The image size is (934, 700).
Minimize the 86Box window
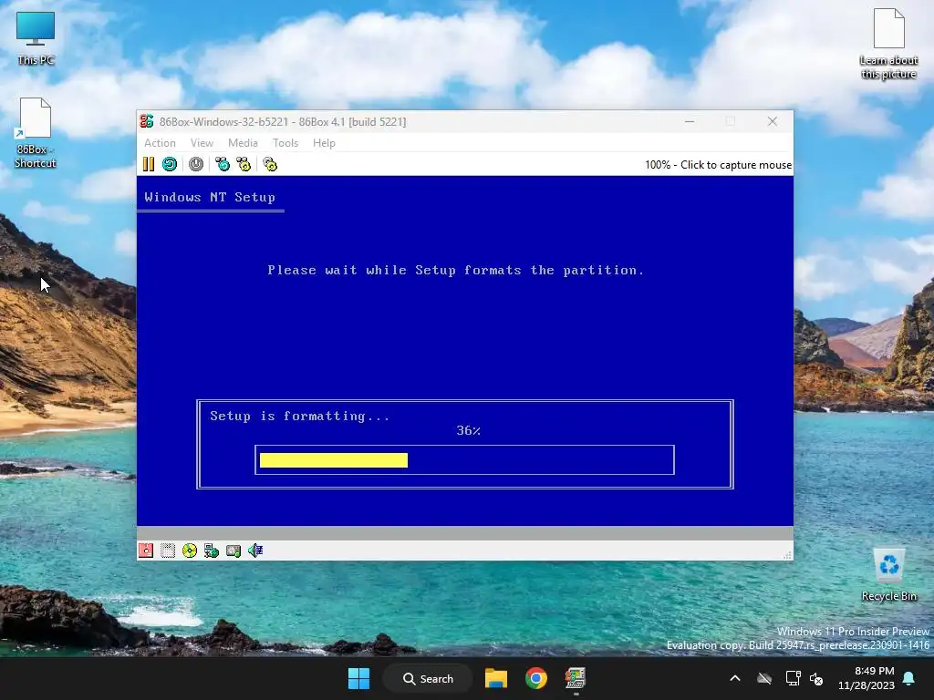tap(690, 121)
